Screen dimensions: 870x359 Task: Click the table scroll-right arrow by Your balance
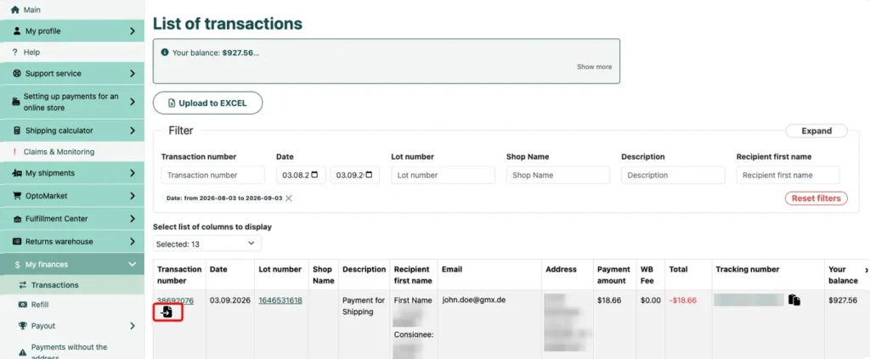click(867, 270)
